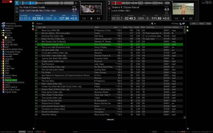The width and height of the screenshot is (213, 133).
Task: Open the Popular videos folder
Action: coord(11,80)
